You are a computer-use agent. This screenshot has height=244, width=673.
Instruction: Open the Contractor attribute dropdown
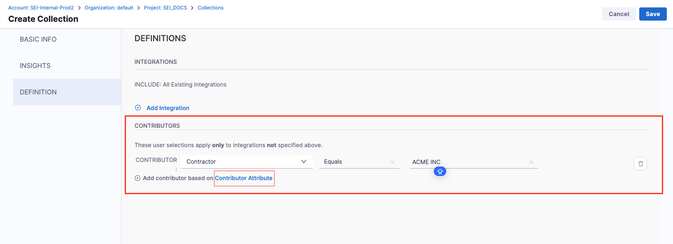(243, 162)
